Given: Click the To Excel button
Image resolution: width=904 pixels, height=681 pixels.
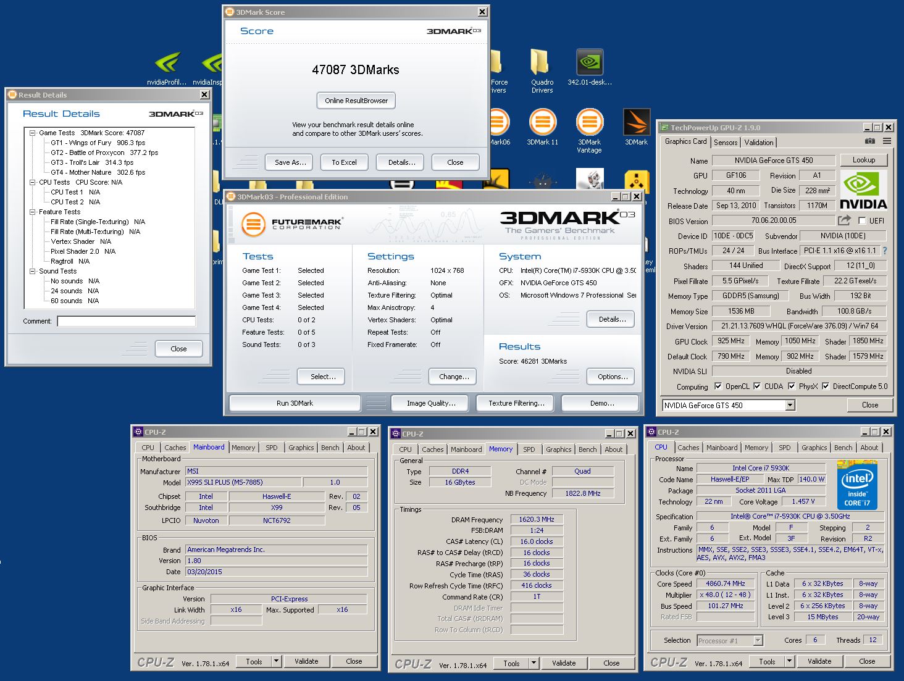Looking at the screenshot, I should (344, 162).
